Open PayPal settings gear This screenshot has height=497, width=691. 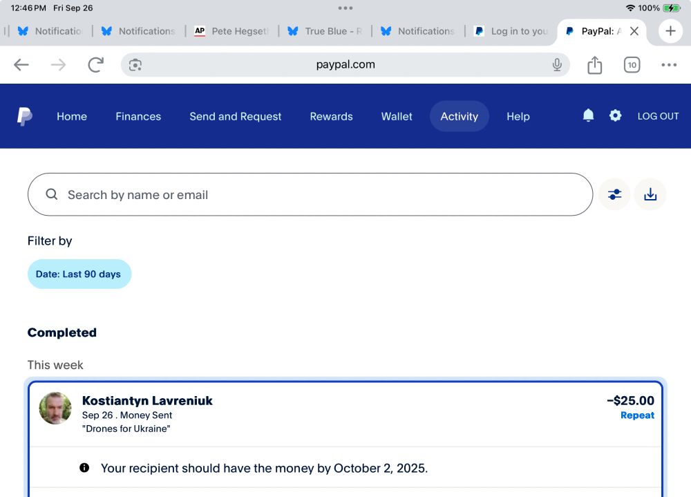click(x=615, y=115)
